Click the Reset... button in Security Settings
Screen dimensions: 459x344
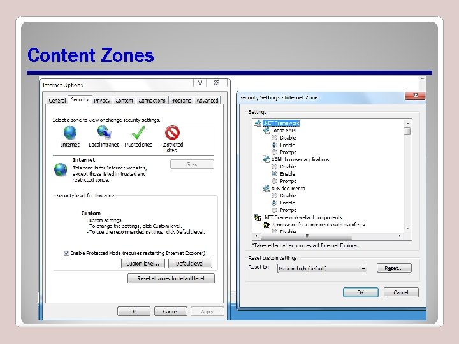coord(394,268)
